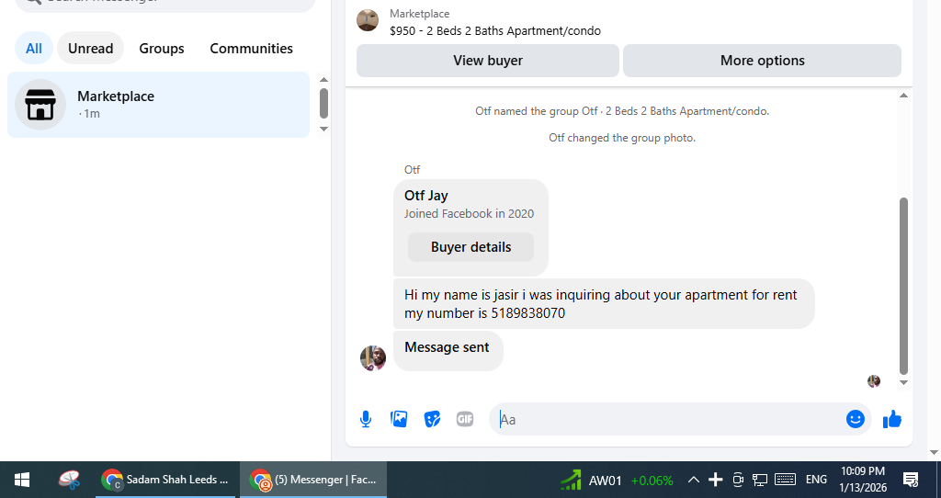Choose the sticker icon in composer

(x=432, y=419)
